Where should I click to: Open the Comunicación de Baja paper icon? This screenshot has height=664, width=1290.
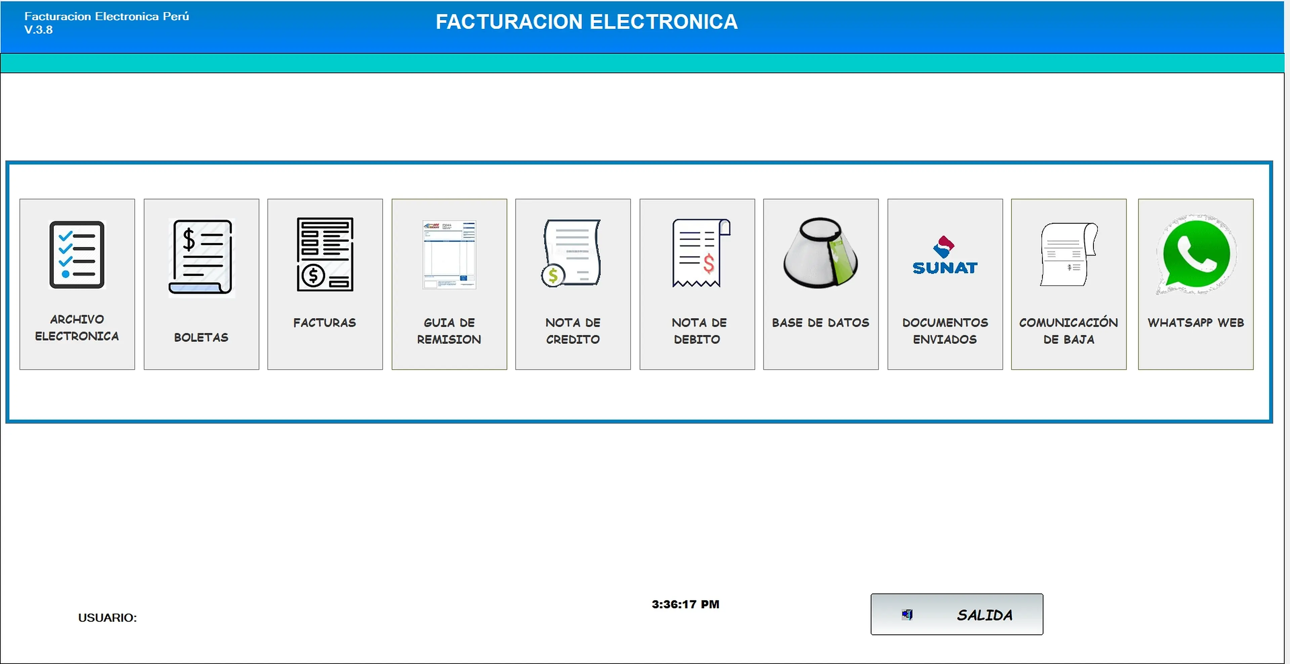point(1069,254)
